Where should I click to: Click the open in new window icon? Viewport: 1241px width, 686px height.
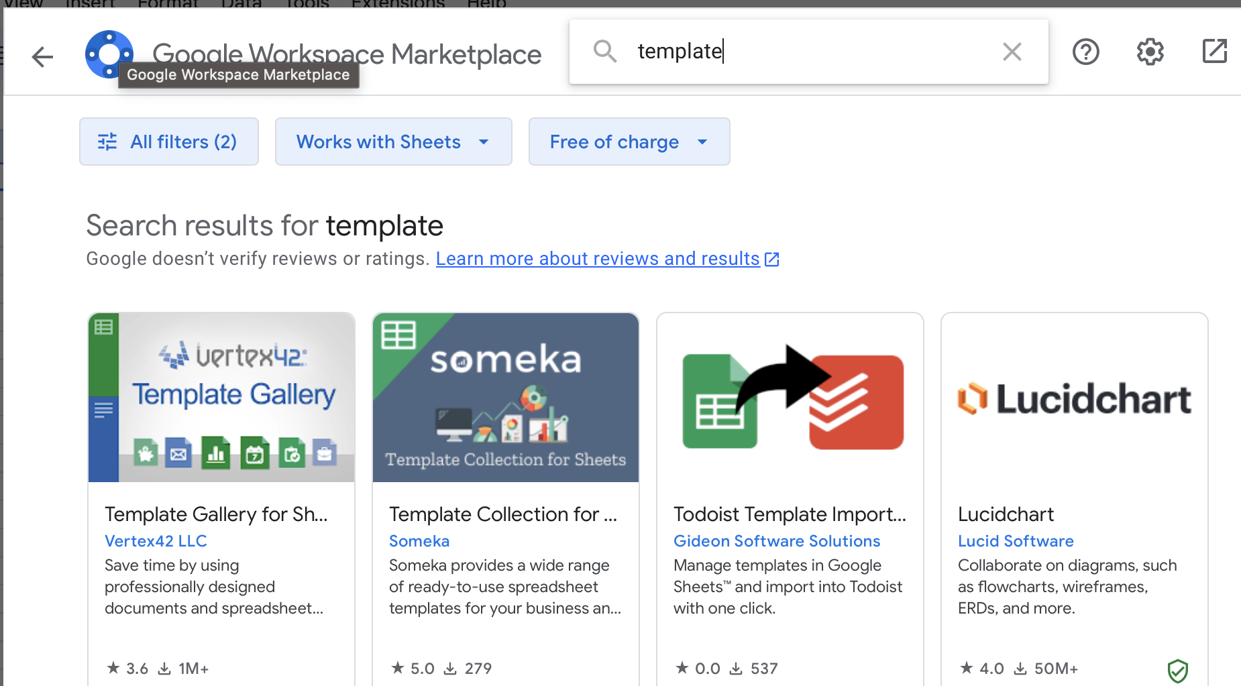pos(1214,51)
